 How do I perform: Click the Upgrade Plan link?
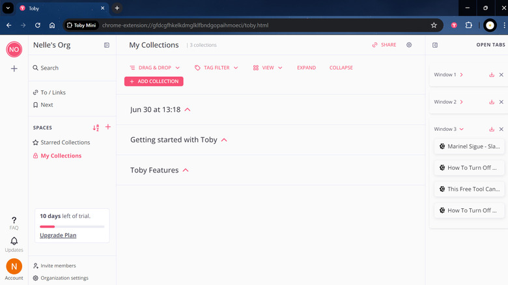[x=58, y=235]
